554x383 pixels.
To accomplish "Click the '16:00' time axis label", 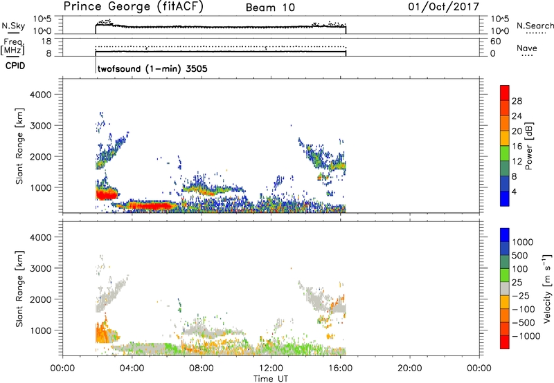I will click(x=340, y=368).
